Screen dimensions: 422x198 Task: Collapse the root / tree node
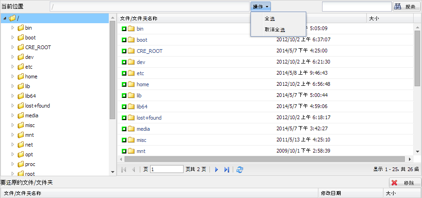pos(5,19)
